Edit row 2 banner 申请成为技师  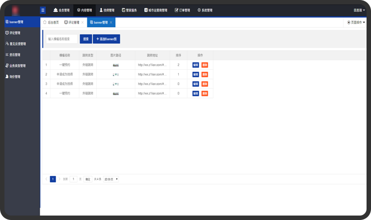[x=196, y=74]
